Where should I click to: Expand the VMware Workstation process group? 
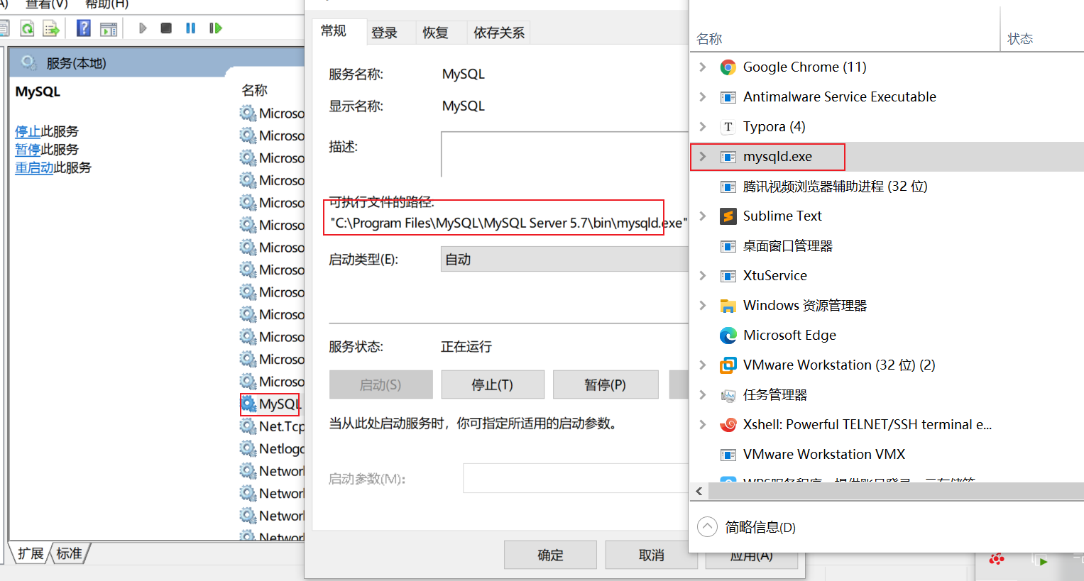pos(703,365)
